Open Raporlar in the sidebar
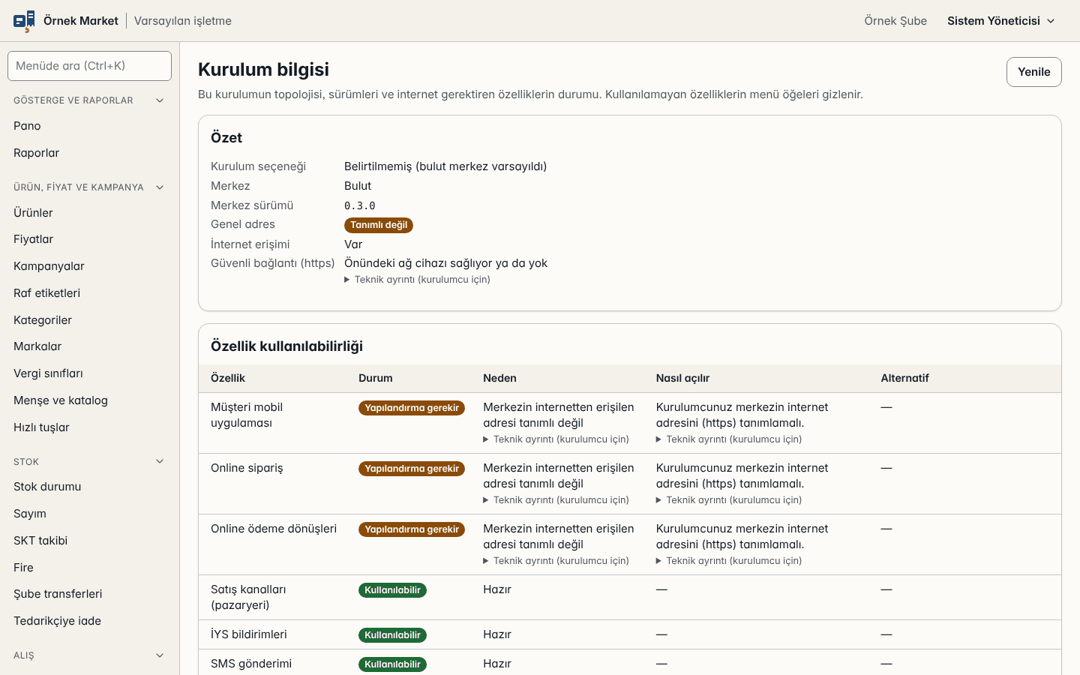This screenshot has height=675, width=1080. pos(89,153)
